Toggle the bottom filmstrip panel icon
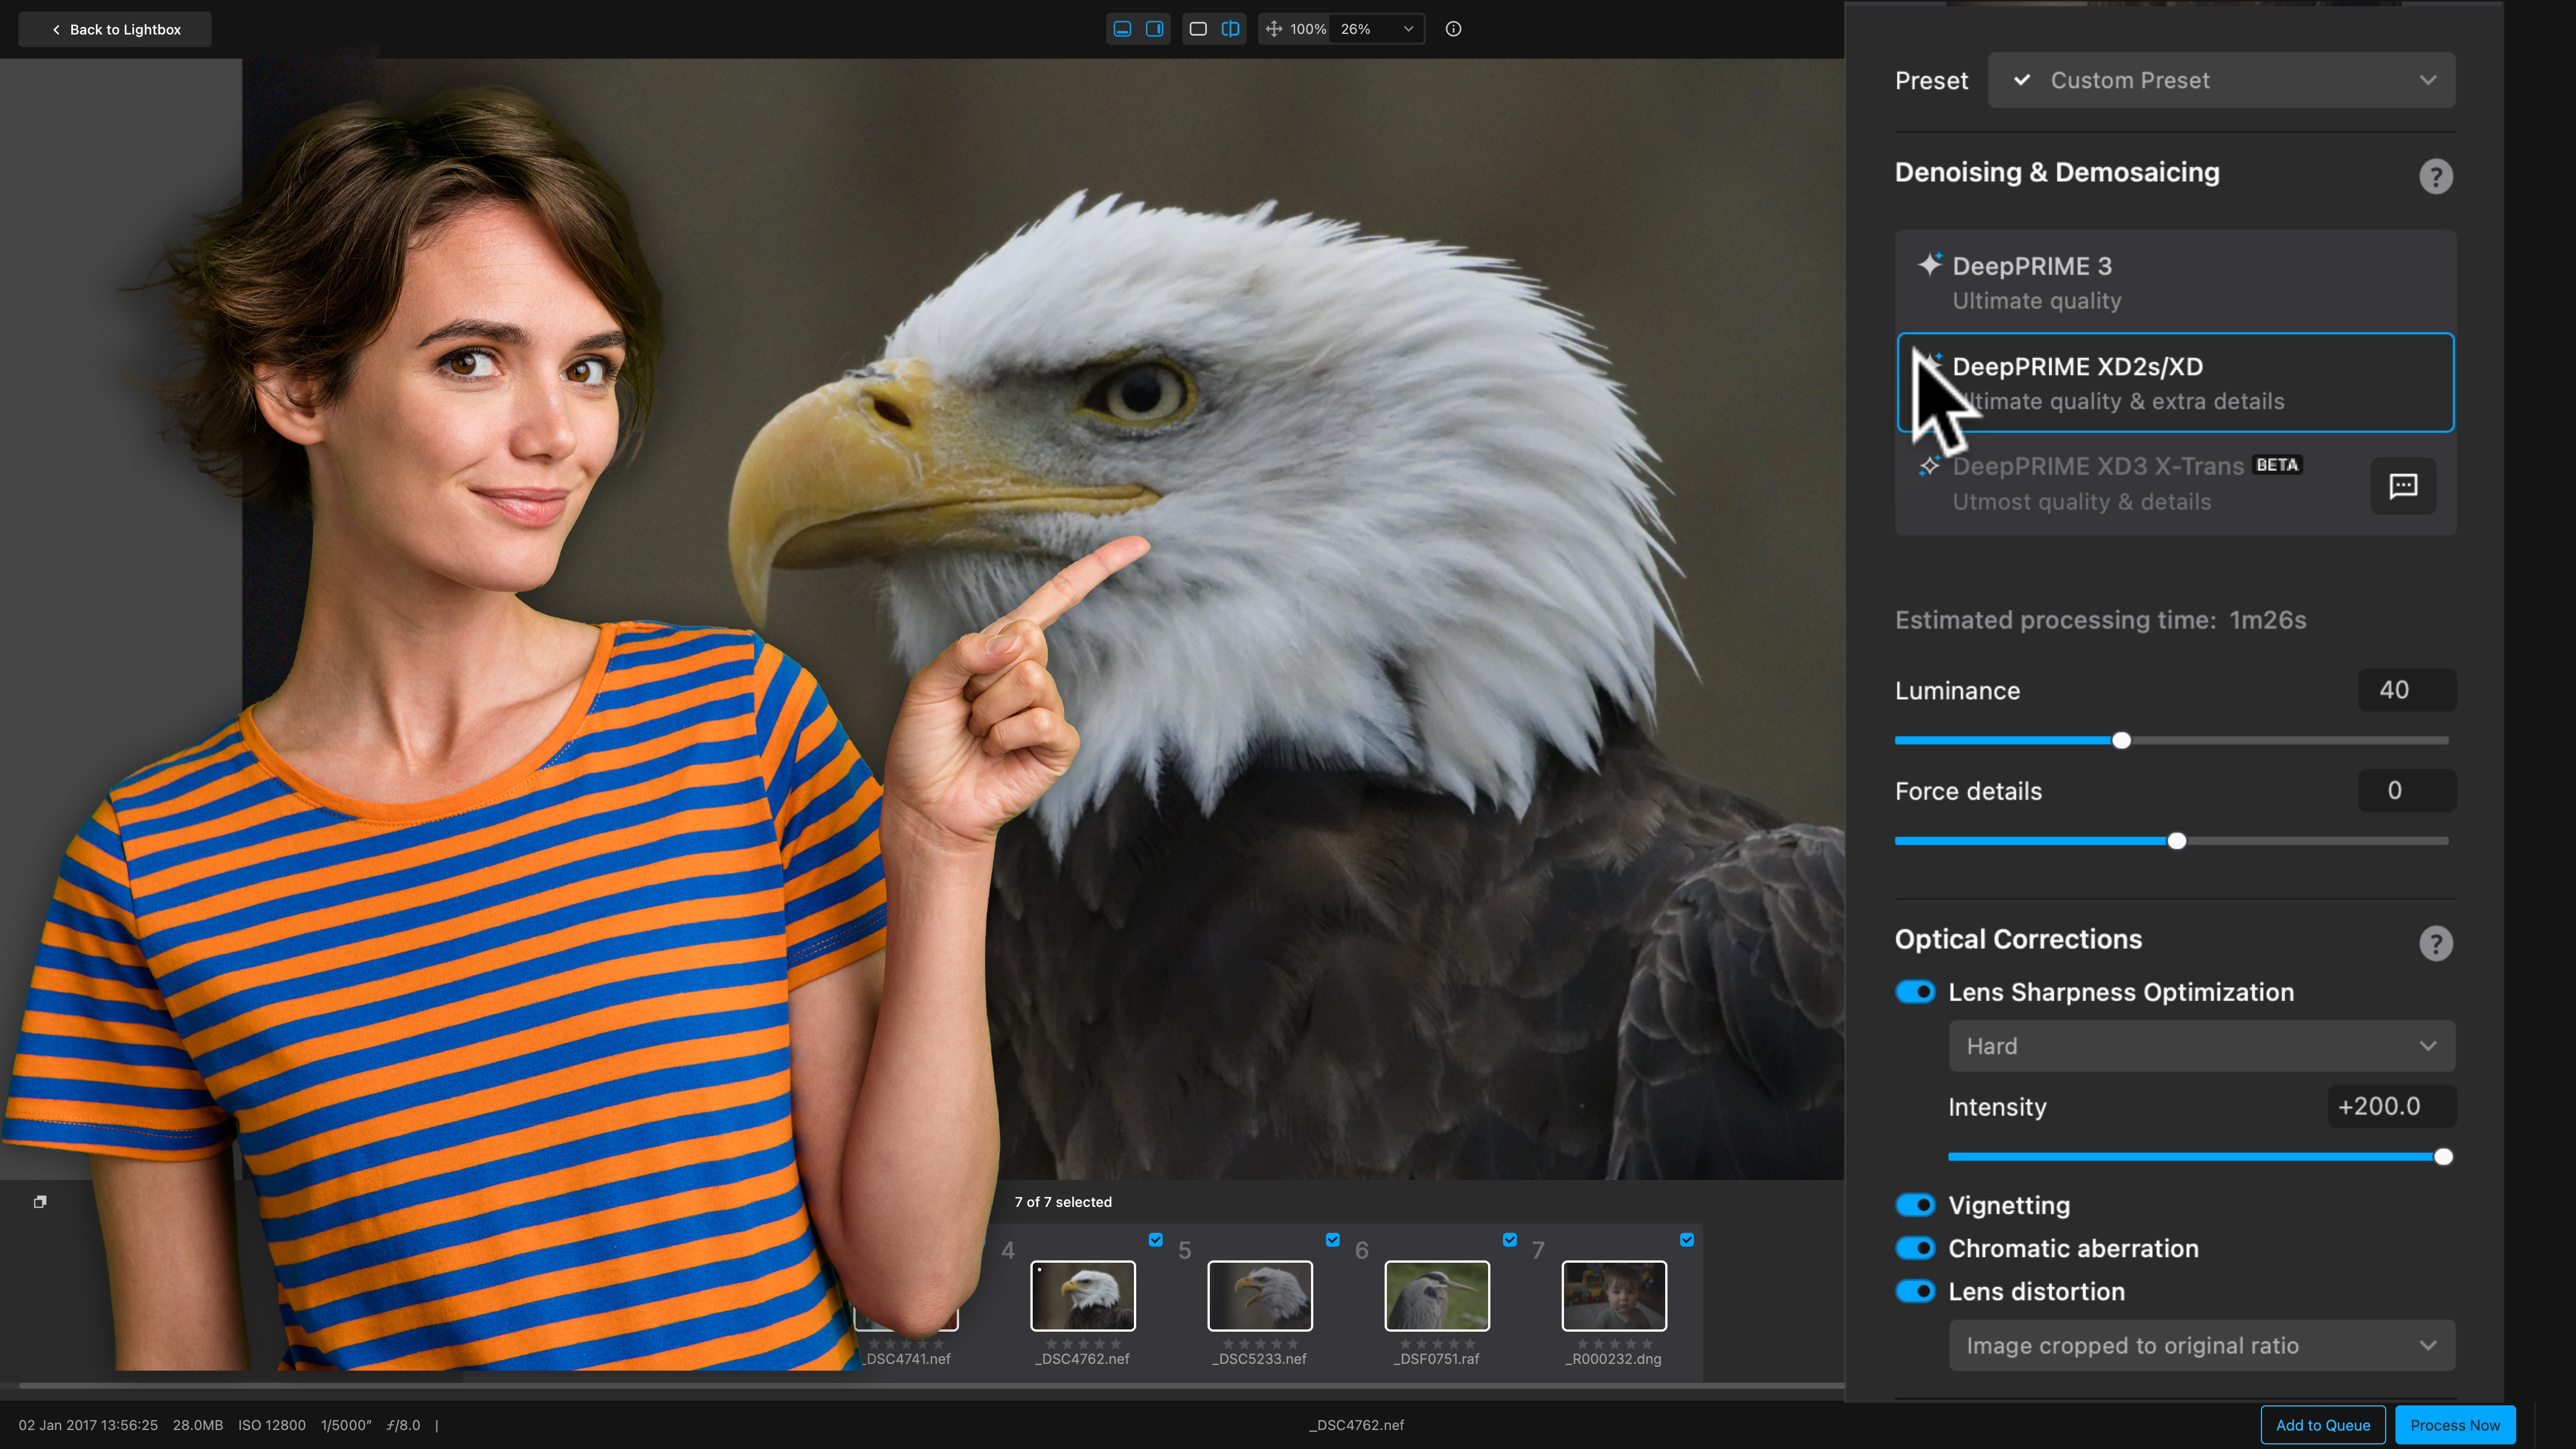Viewport: 2576px width, 1449px height. (1122, 29)
